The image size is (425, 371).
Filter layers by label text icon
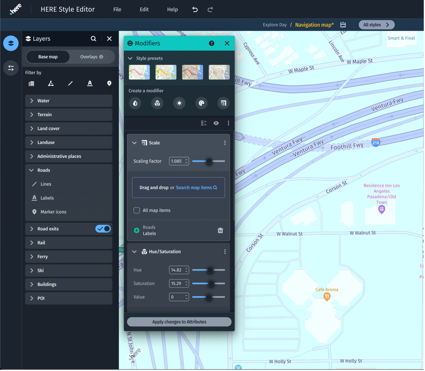coord(90,83)
